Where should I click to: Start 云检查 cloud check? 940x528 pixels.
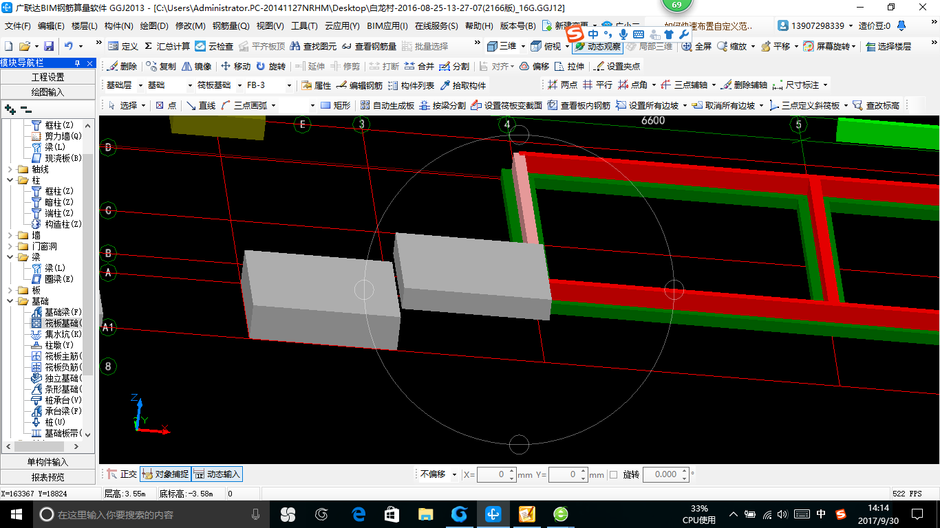pos(214,46)
